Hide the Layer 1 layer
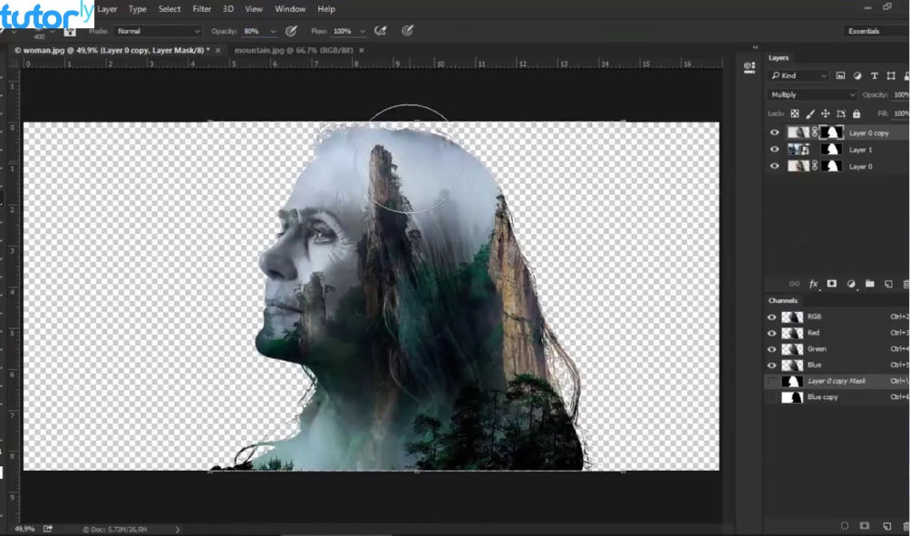 (x=774, y=150)
